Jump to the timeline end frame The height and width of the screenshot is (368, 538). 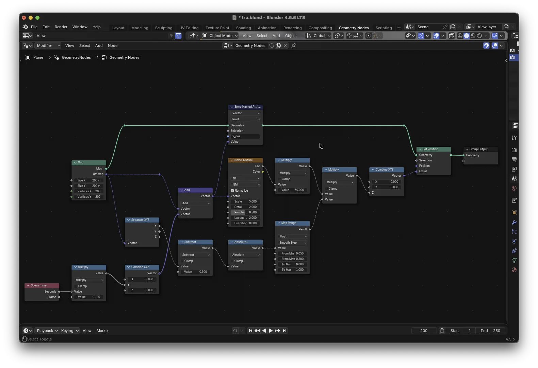(285, 331)
